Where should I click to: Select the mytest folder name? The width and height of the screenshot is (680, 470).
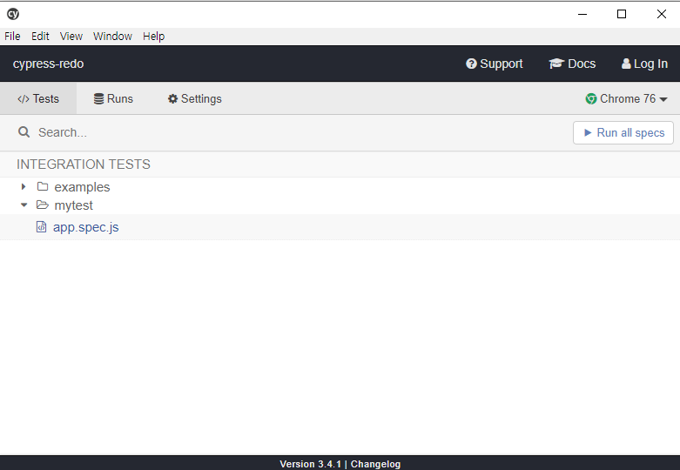tap(73, 205)
